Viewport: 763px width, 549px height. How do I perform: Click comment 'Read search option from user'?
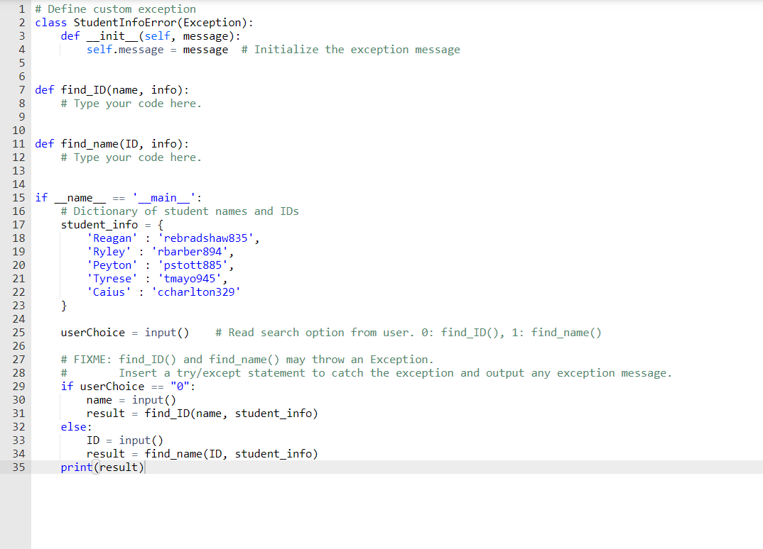coord(320,333)
